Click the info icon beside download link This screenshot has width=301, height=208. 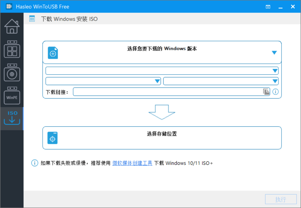pyautogui.click(x=275, y=92)
